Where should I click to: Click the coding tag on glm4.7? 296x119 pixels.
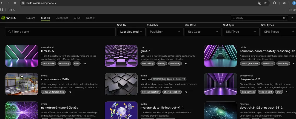[162, 64]
